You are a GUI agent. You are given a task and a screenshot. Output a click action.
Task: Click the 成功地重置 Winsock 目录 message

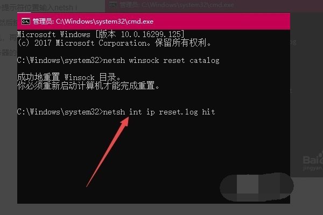69,77
